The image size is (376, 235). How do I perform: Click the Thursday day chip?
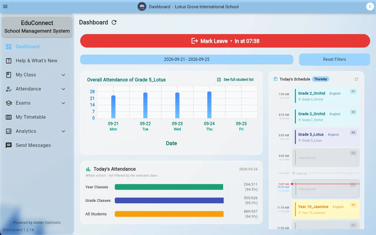tap(320, 79)
